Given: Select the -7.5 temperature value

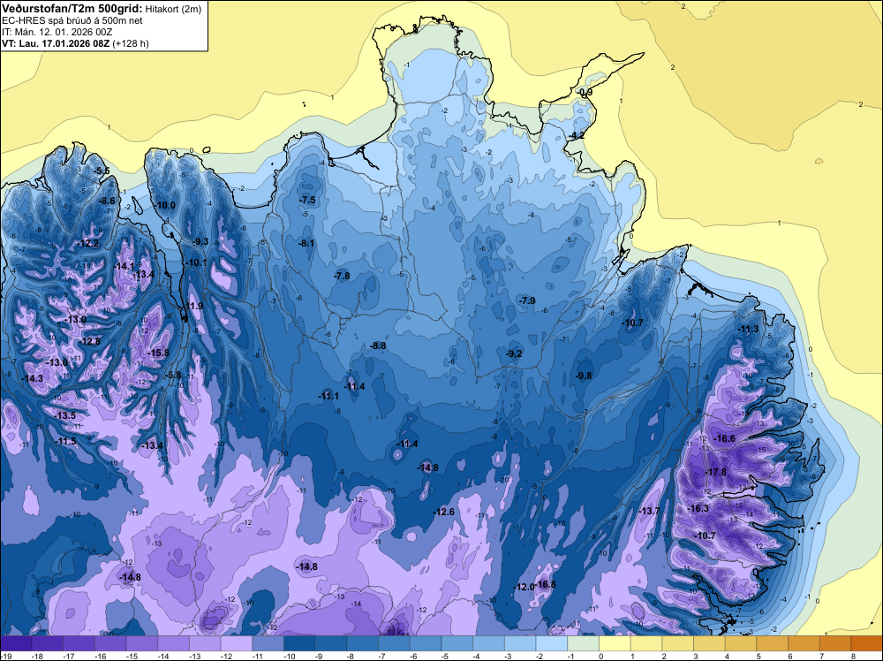Looking at the screenshot, I should [307, 200].
